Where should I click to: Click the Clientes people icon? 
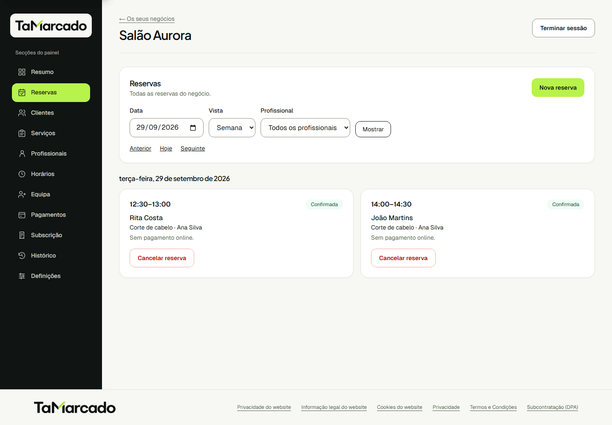(x=22, y=113)
